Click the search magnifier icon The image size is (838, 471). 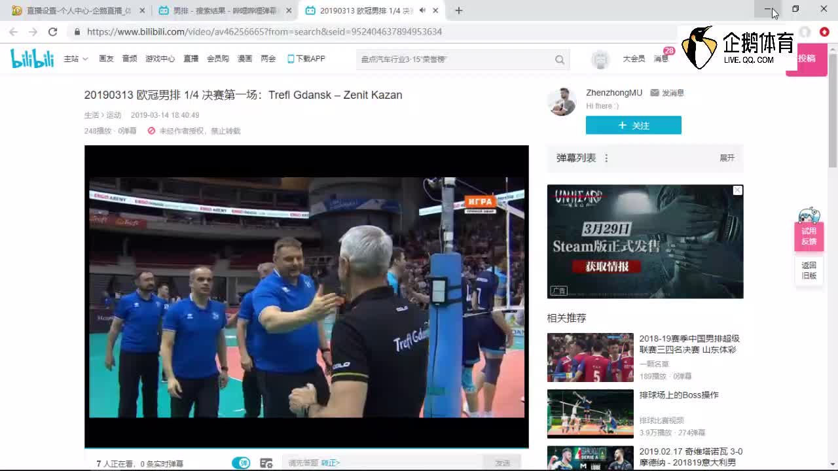pos(560,59)
